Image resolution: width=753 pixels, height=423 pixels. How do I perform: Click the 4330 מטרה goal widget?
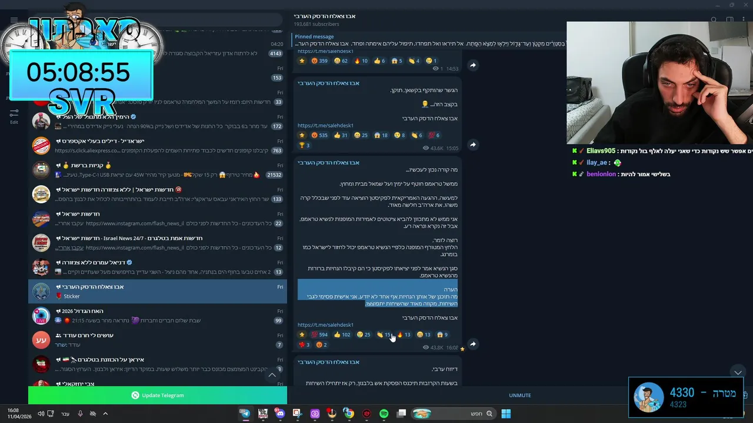[686, 397]
